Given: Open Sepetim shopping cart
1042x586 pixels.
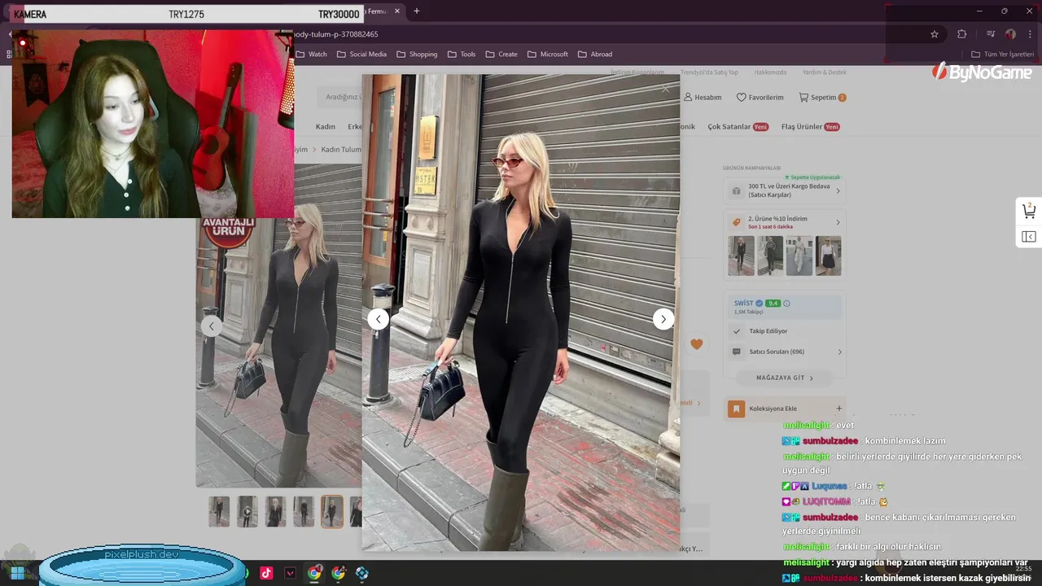Looking at the screenshot, I should (x=822, y=98).
